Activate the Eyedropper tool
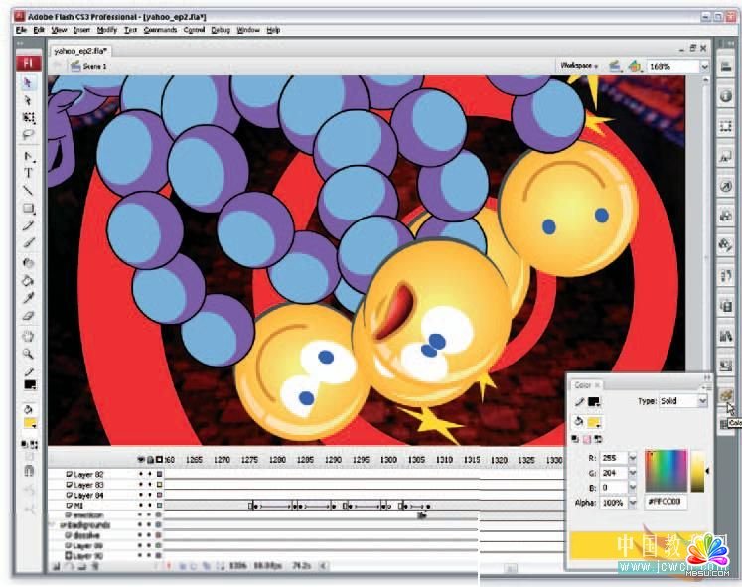The image size is (742, 587). click(29, 297)
